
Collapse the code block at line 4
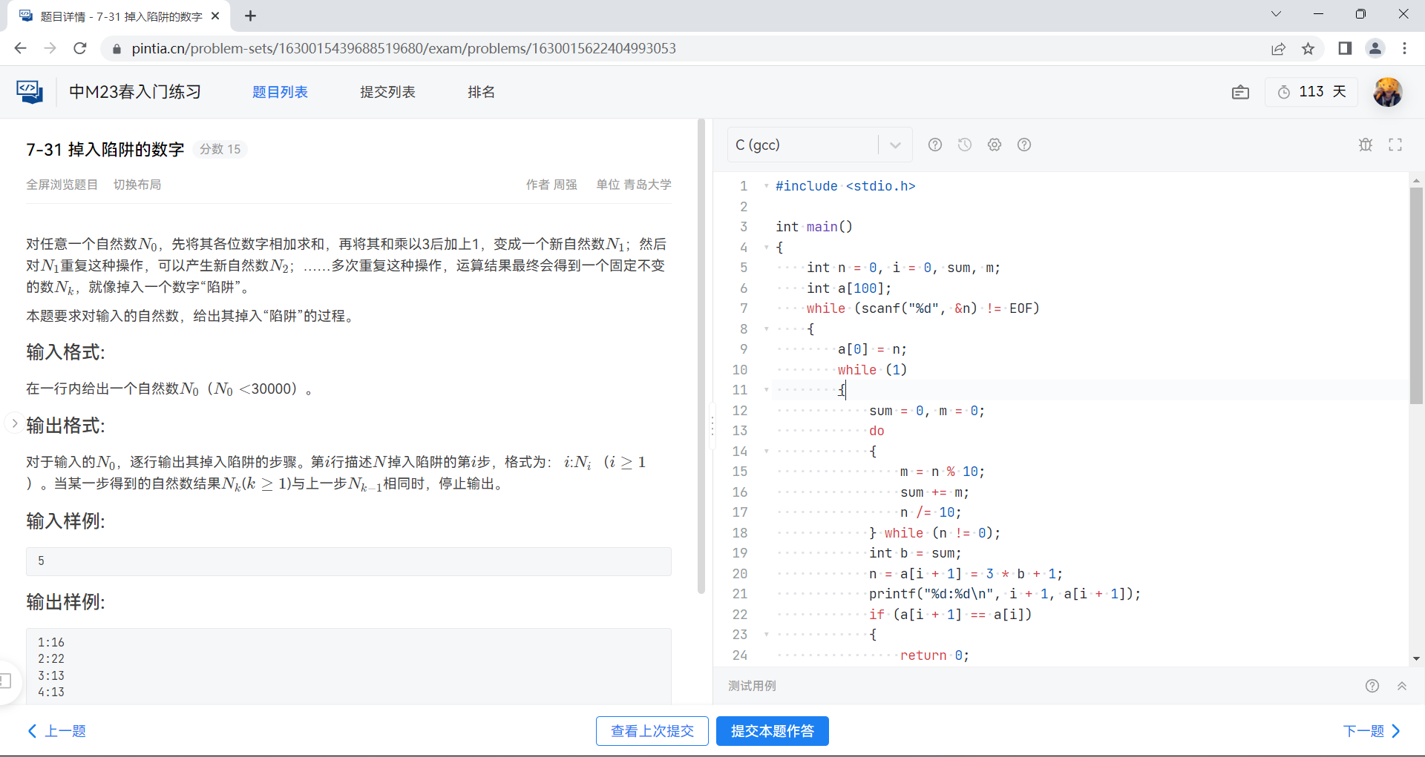pos(767,247)
